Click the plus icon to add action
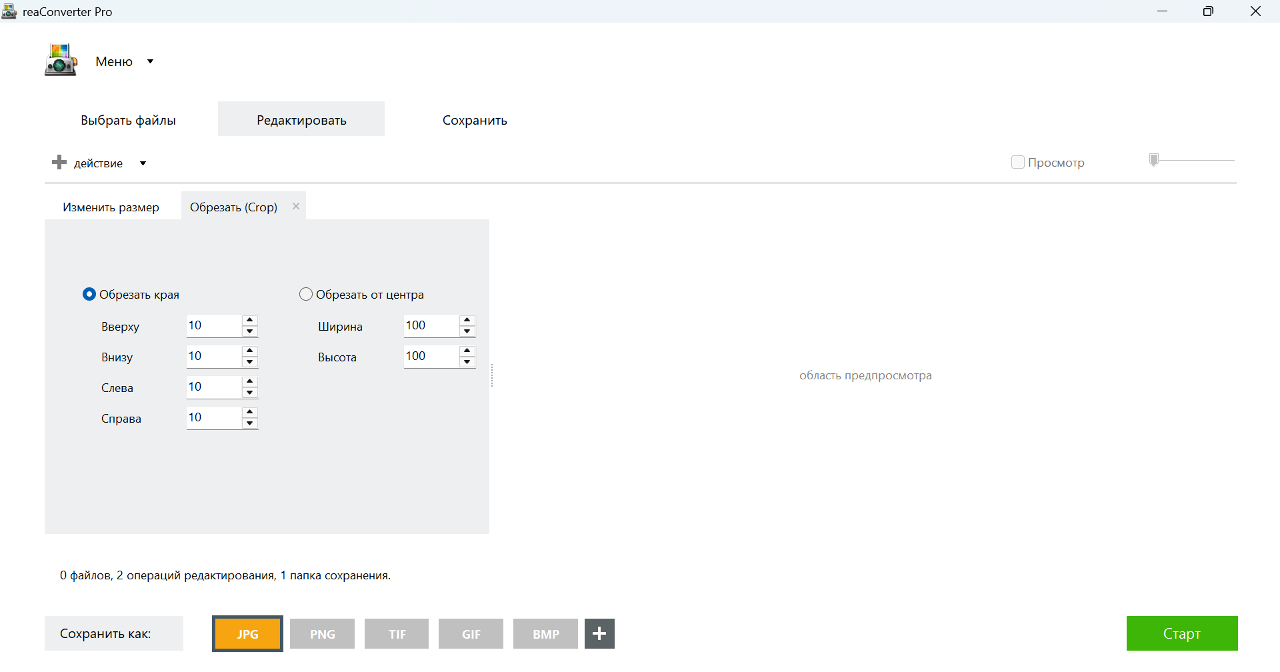1280x672 pixels. (x=59, y=162)
